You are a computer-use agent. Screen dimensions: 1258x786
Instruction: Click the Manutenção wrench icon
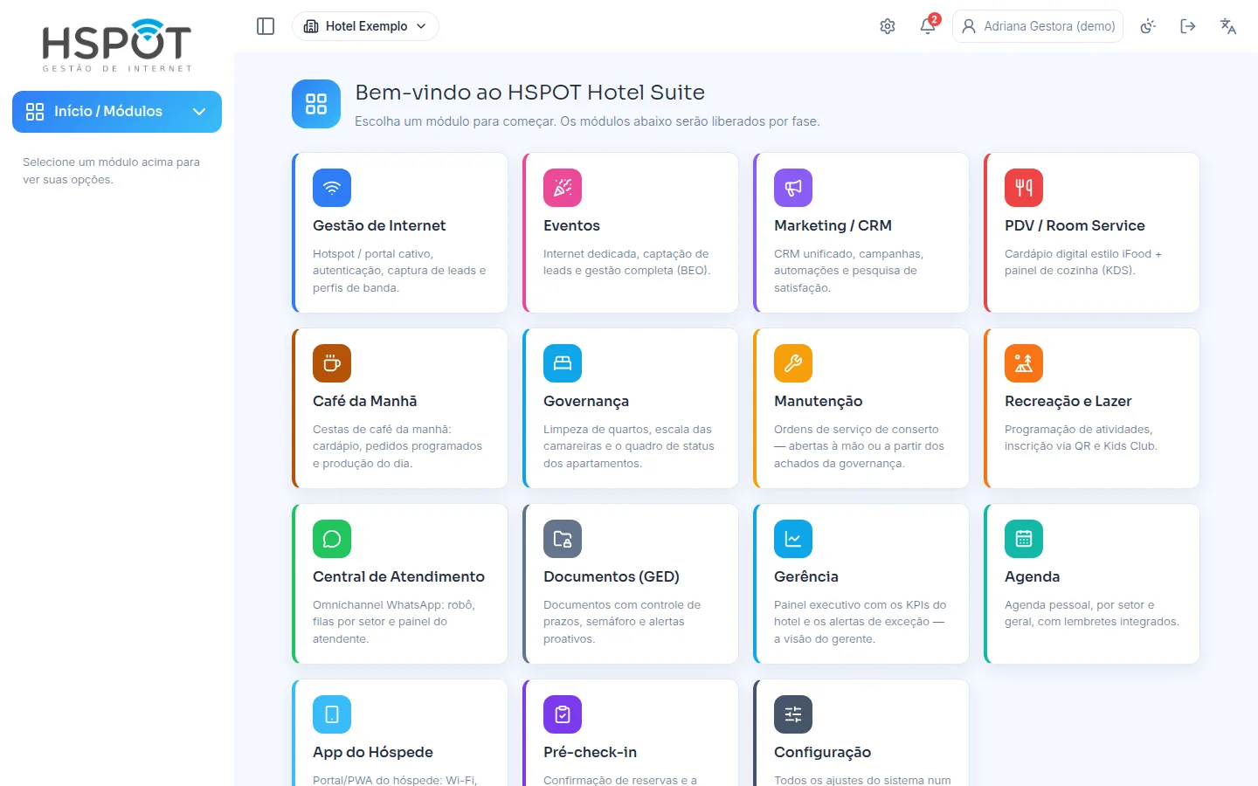pyautogui.click(x=793, y=363)
